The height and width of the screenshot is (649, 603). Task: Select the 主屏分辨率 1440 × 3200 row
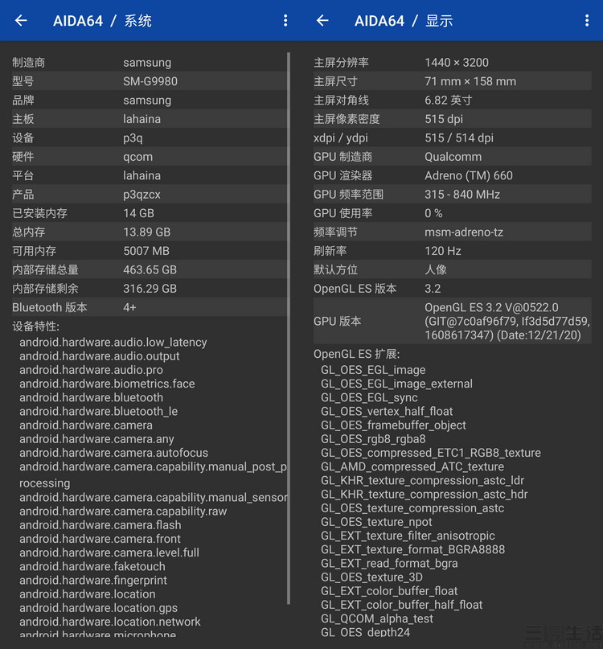coord(453,63)
